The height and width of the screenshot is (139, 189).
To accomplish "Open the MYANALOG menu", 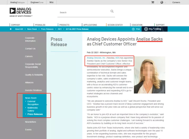I will pyautogui.click(x=40, y=25).
